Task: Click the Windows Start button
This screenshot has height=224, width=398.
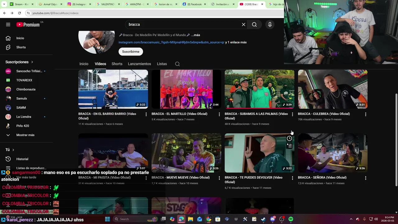Action: [107, 219]
